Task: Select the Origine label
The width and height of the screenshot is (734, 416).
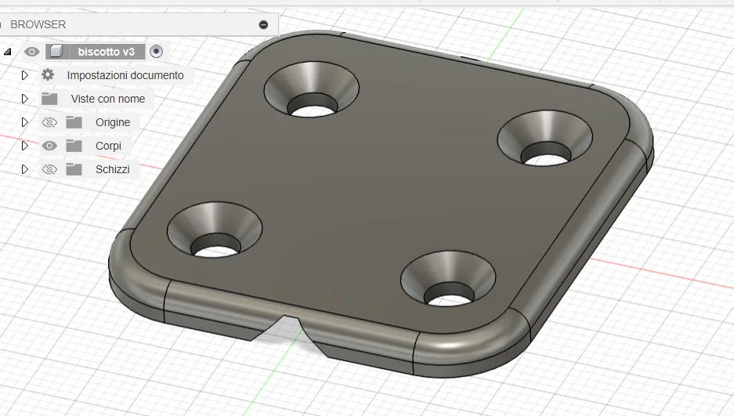Action: point(113,122)
